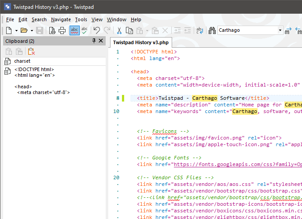Click second paste icon in Clipboard panel
The height and width of the screenshot is (219, 302).
tap(19, 51)
